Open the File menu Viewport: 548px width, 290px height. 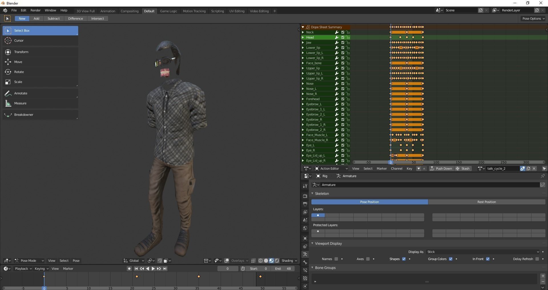(x=14, y=10)
